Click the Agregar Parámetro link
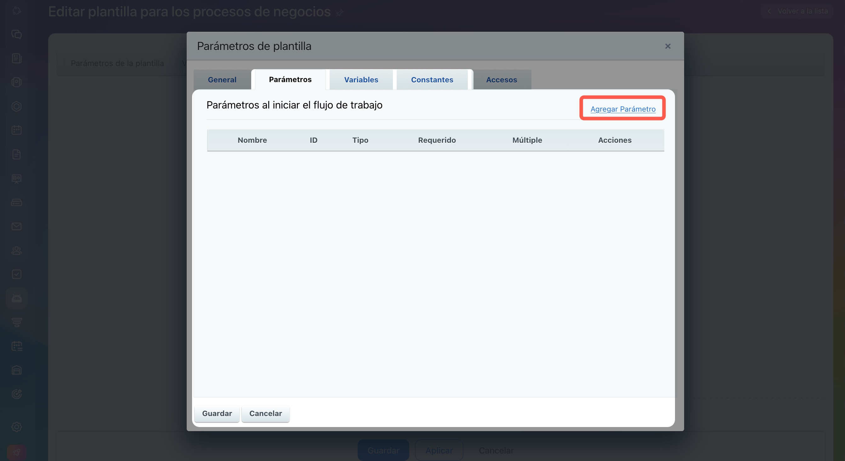Image resolution: width=845 pixels, height=461 pixels. click(x=623, y=109)
